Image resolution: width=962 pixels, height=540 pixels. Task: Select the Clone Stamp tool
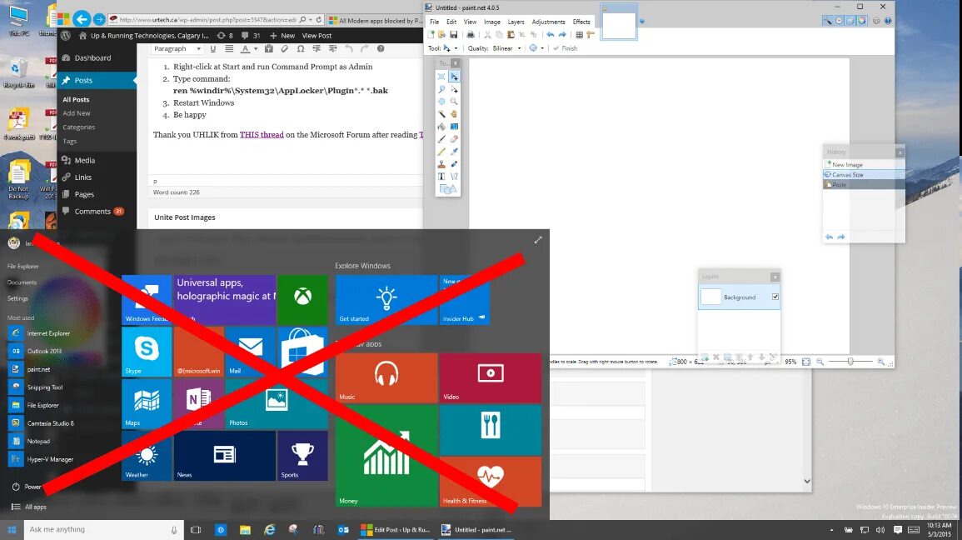point(441,164)
